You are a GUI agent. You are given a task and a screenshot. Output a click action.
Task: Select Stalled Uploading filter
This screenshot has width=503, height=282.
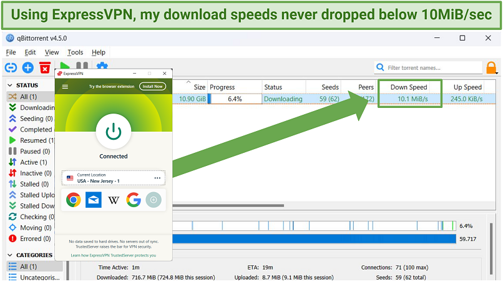click(x=31, y=195)
